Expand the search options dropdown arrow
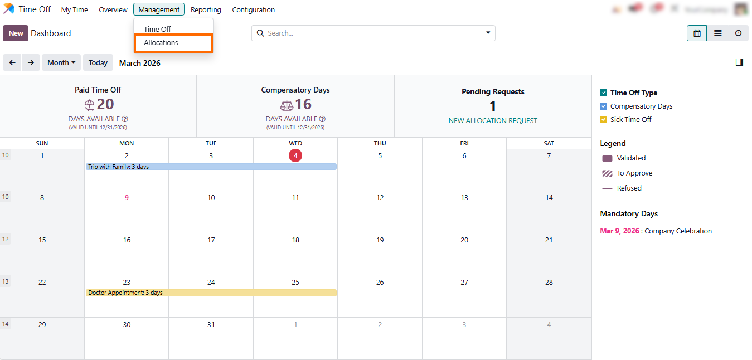Screen dimensions: 752x360 [488, 33]
